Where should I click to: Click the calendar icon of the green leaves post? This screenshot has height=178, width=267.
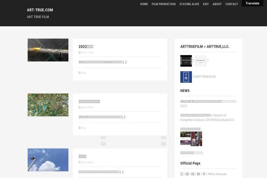click(79, 107)
